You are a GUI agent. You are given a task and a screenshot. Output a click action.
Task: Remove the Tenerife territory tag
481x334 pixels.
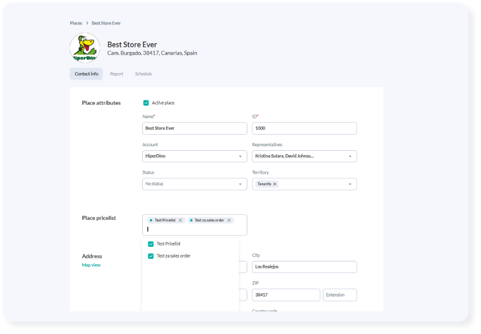275,184
